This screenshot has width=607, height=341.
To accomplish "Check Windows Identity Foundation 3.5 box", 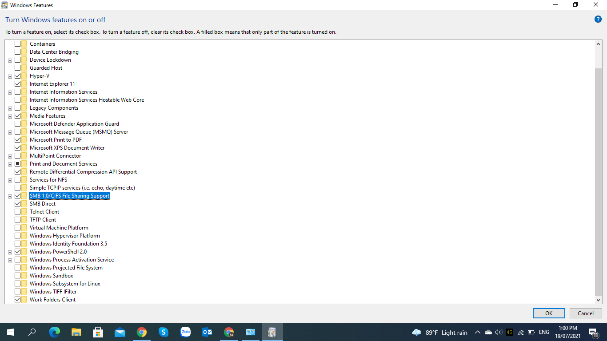I will (18, 244).
